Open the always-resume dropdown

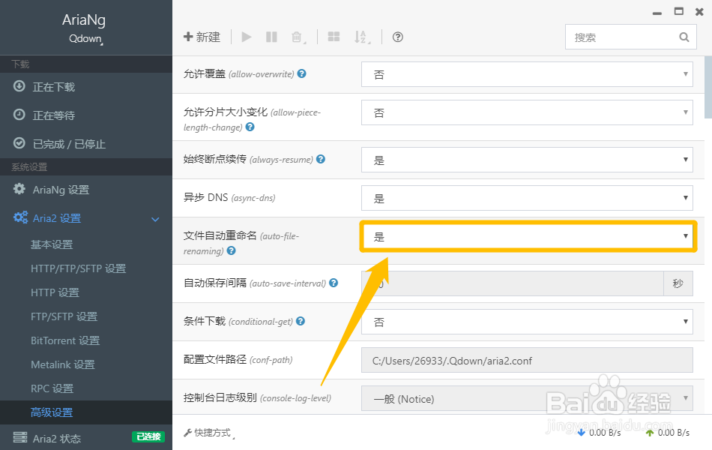(527, 160)
